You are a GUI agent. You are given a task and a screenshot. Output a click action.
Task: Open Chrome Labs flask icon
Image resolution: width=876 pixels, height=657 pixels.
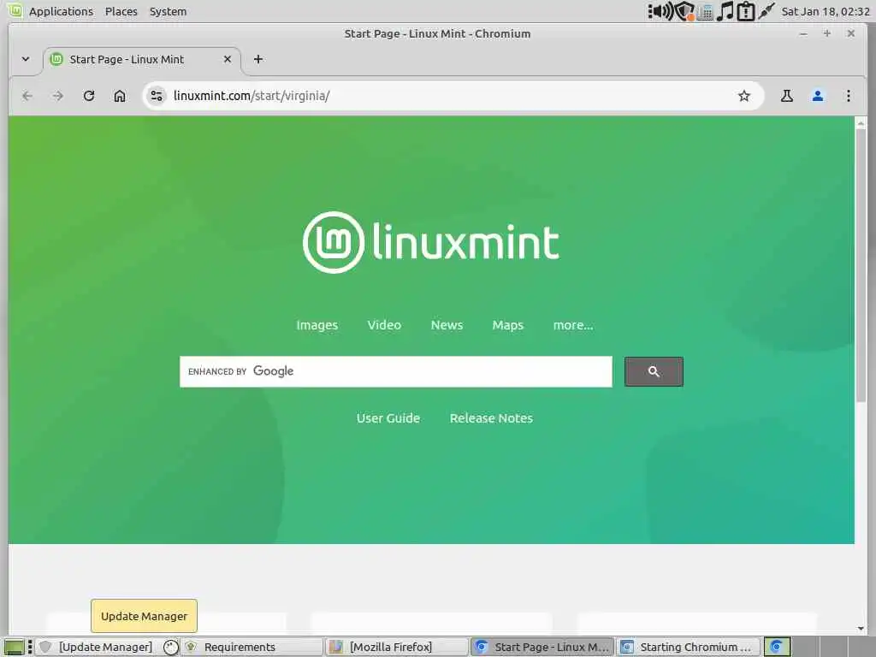(787, 96)
